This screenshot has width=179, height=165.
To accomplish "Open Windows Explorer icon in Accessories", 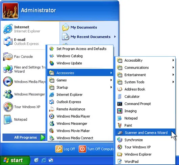I will tap(120, 154).
